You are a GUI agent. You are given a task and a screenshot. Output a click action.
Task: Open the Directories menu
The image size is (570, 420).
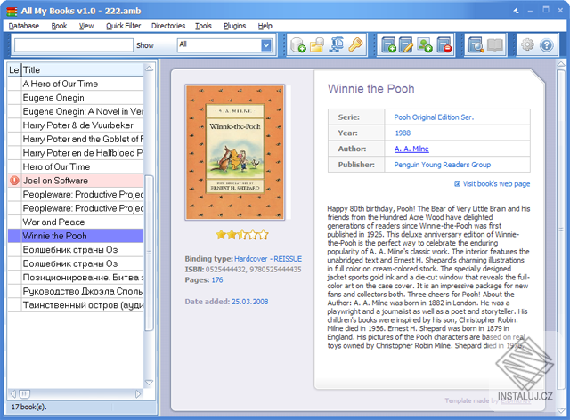(168, 26)
